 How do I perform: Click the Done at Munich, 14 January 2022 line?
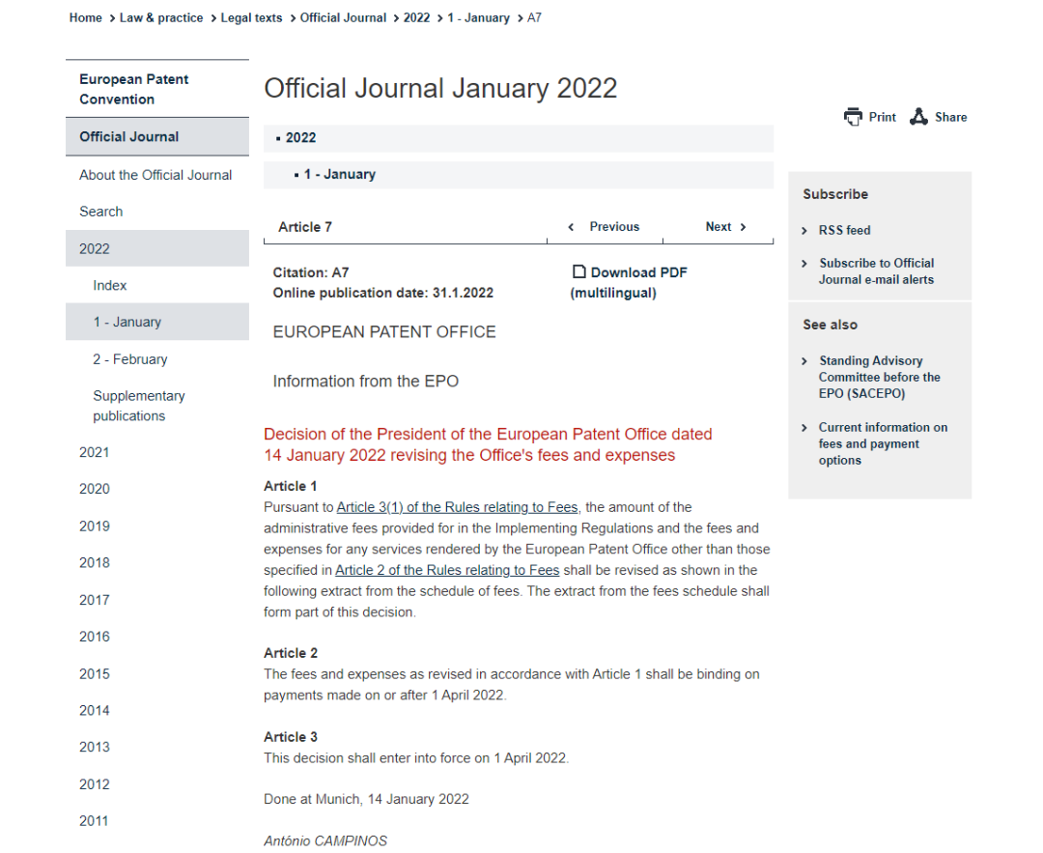366,799
